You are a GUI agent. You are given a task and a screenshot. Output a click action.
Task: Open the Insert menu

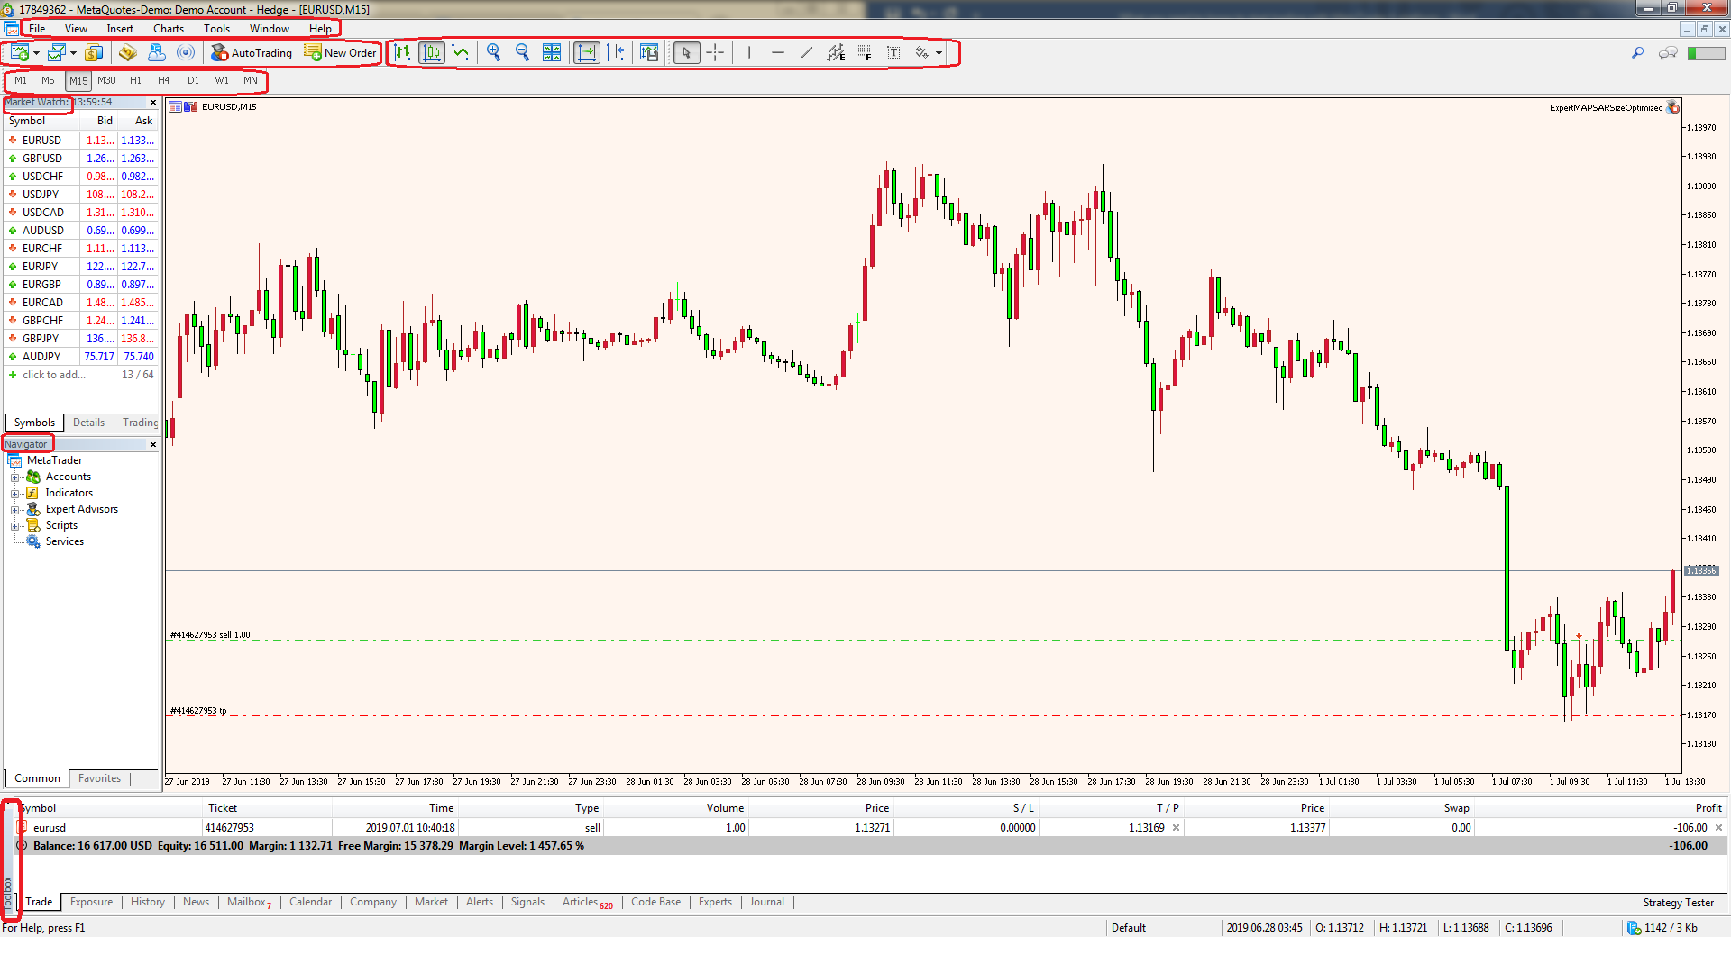pyautogui.click(x=120, y=29)
